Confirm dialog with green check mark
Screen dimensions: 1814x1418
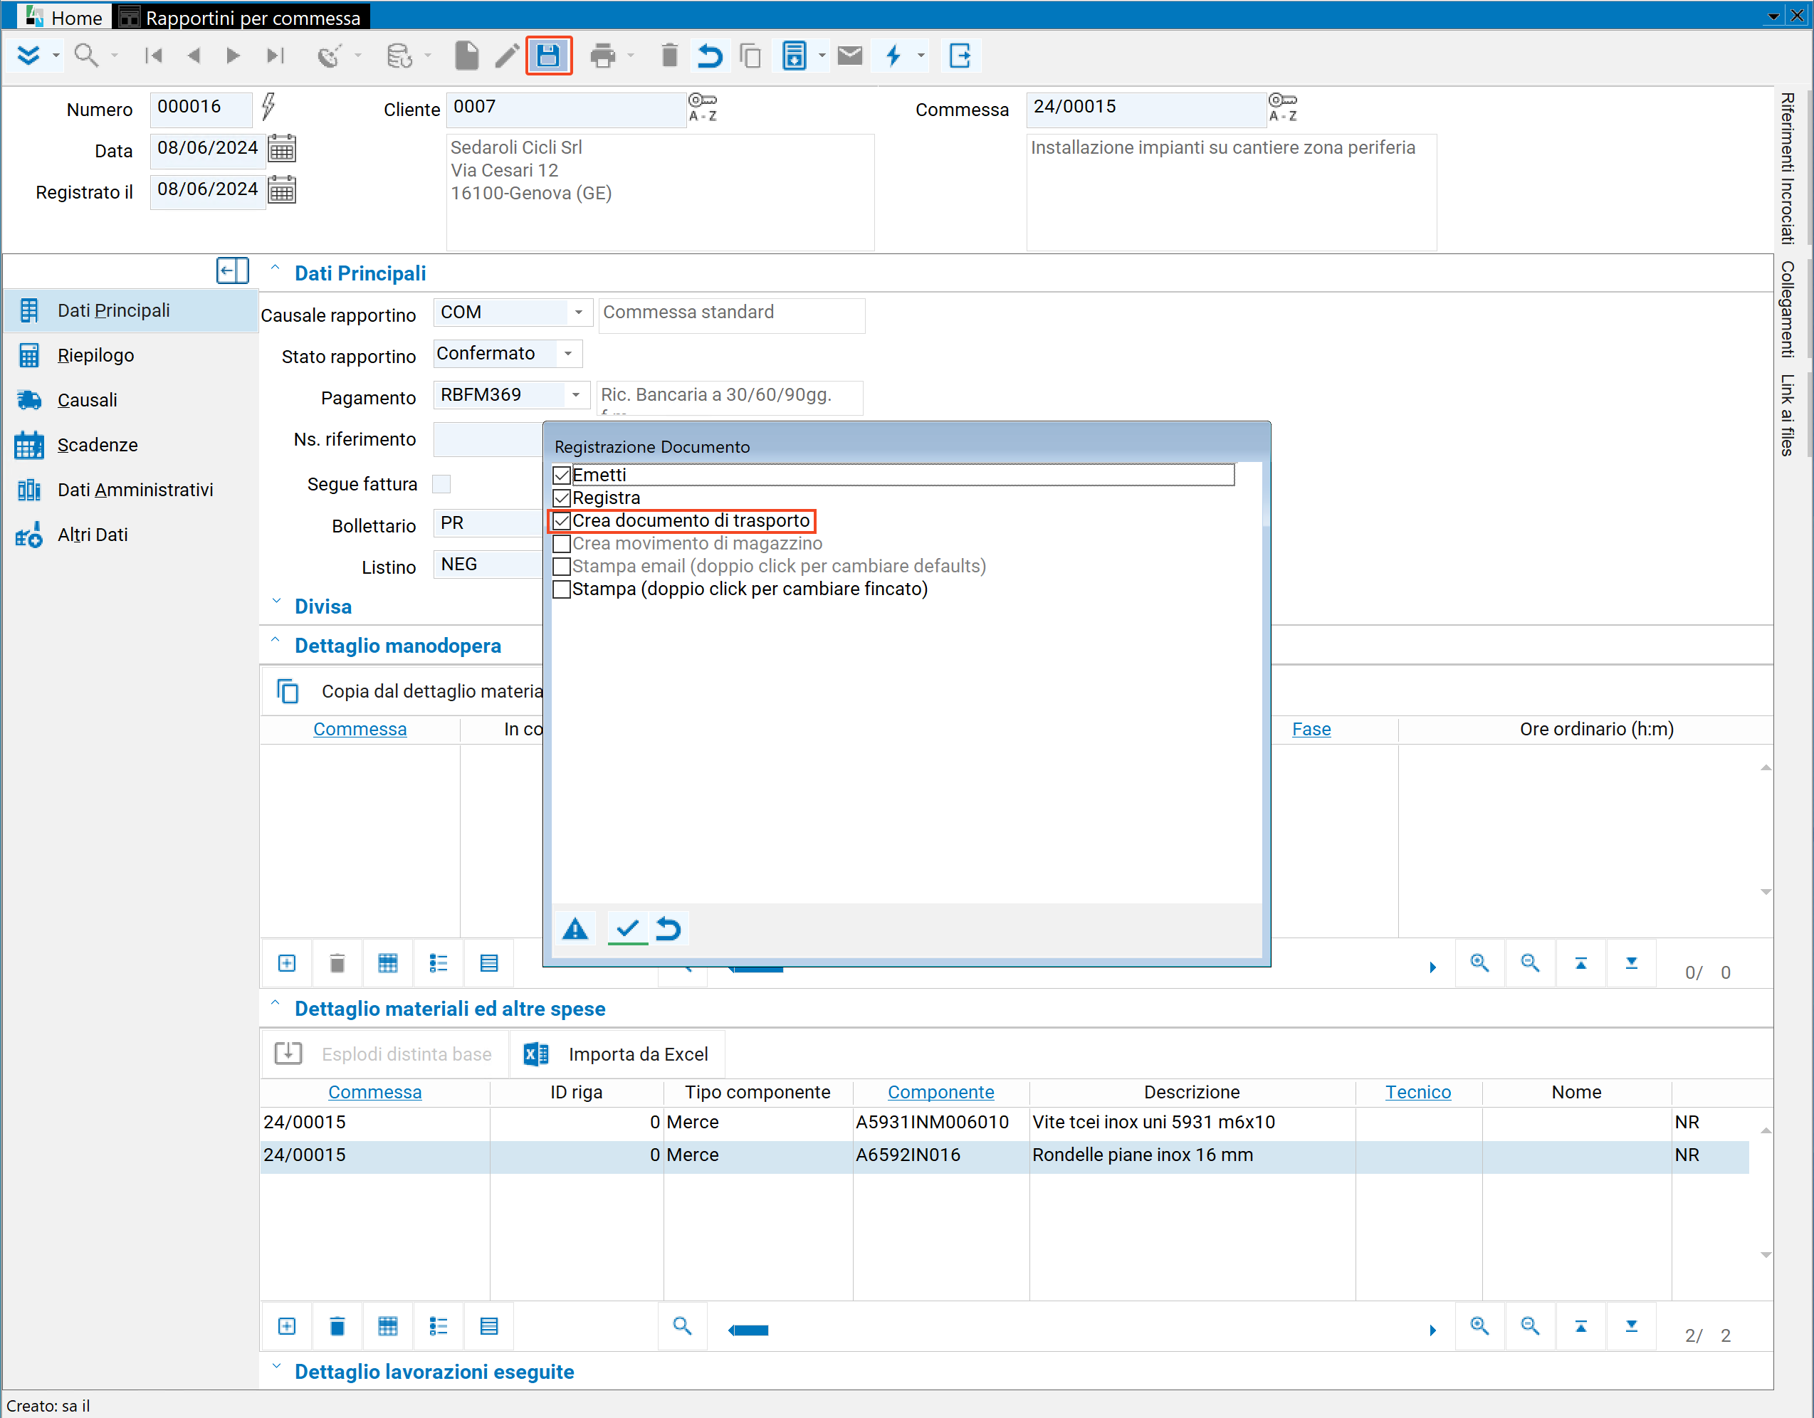(x=628, y=928)
